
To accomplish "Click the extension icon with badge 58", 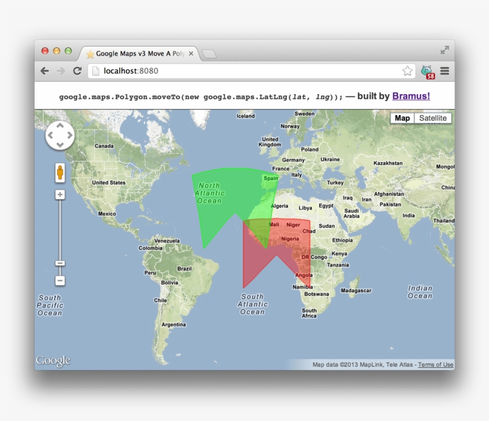I will 427,70.
